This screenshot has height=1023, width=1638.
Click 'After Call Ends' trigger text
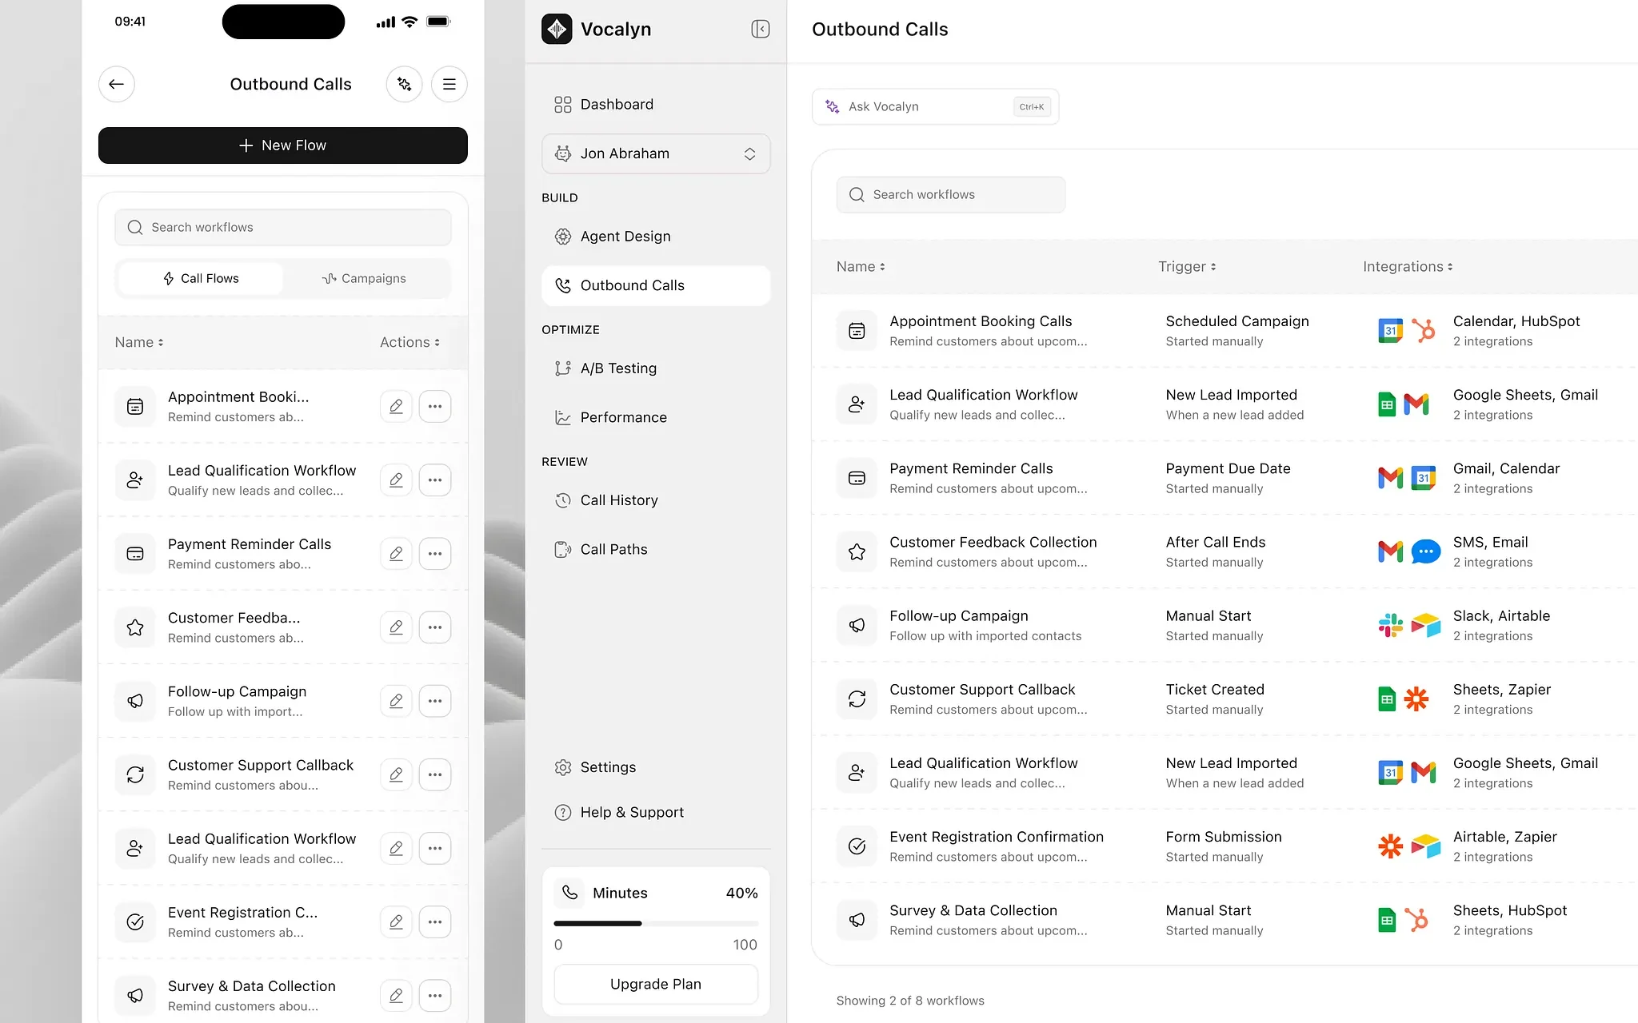point(1216,543)
